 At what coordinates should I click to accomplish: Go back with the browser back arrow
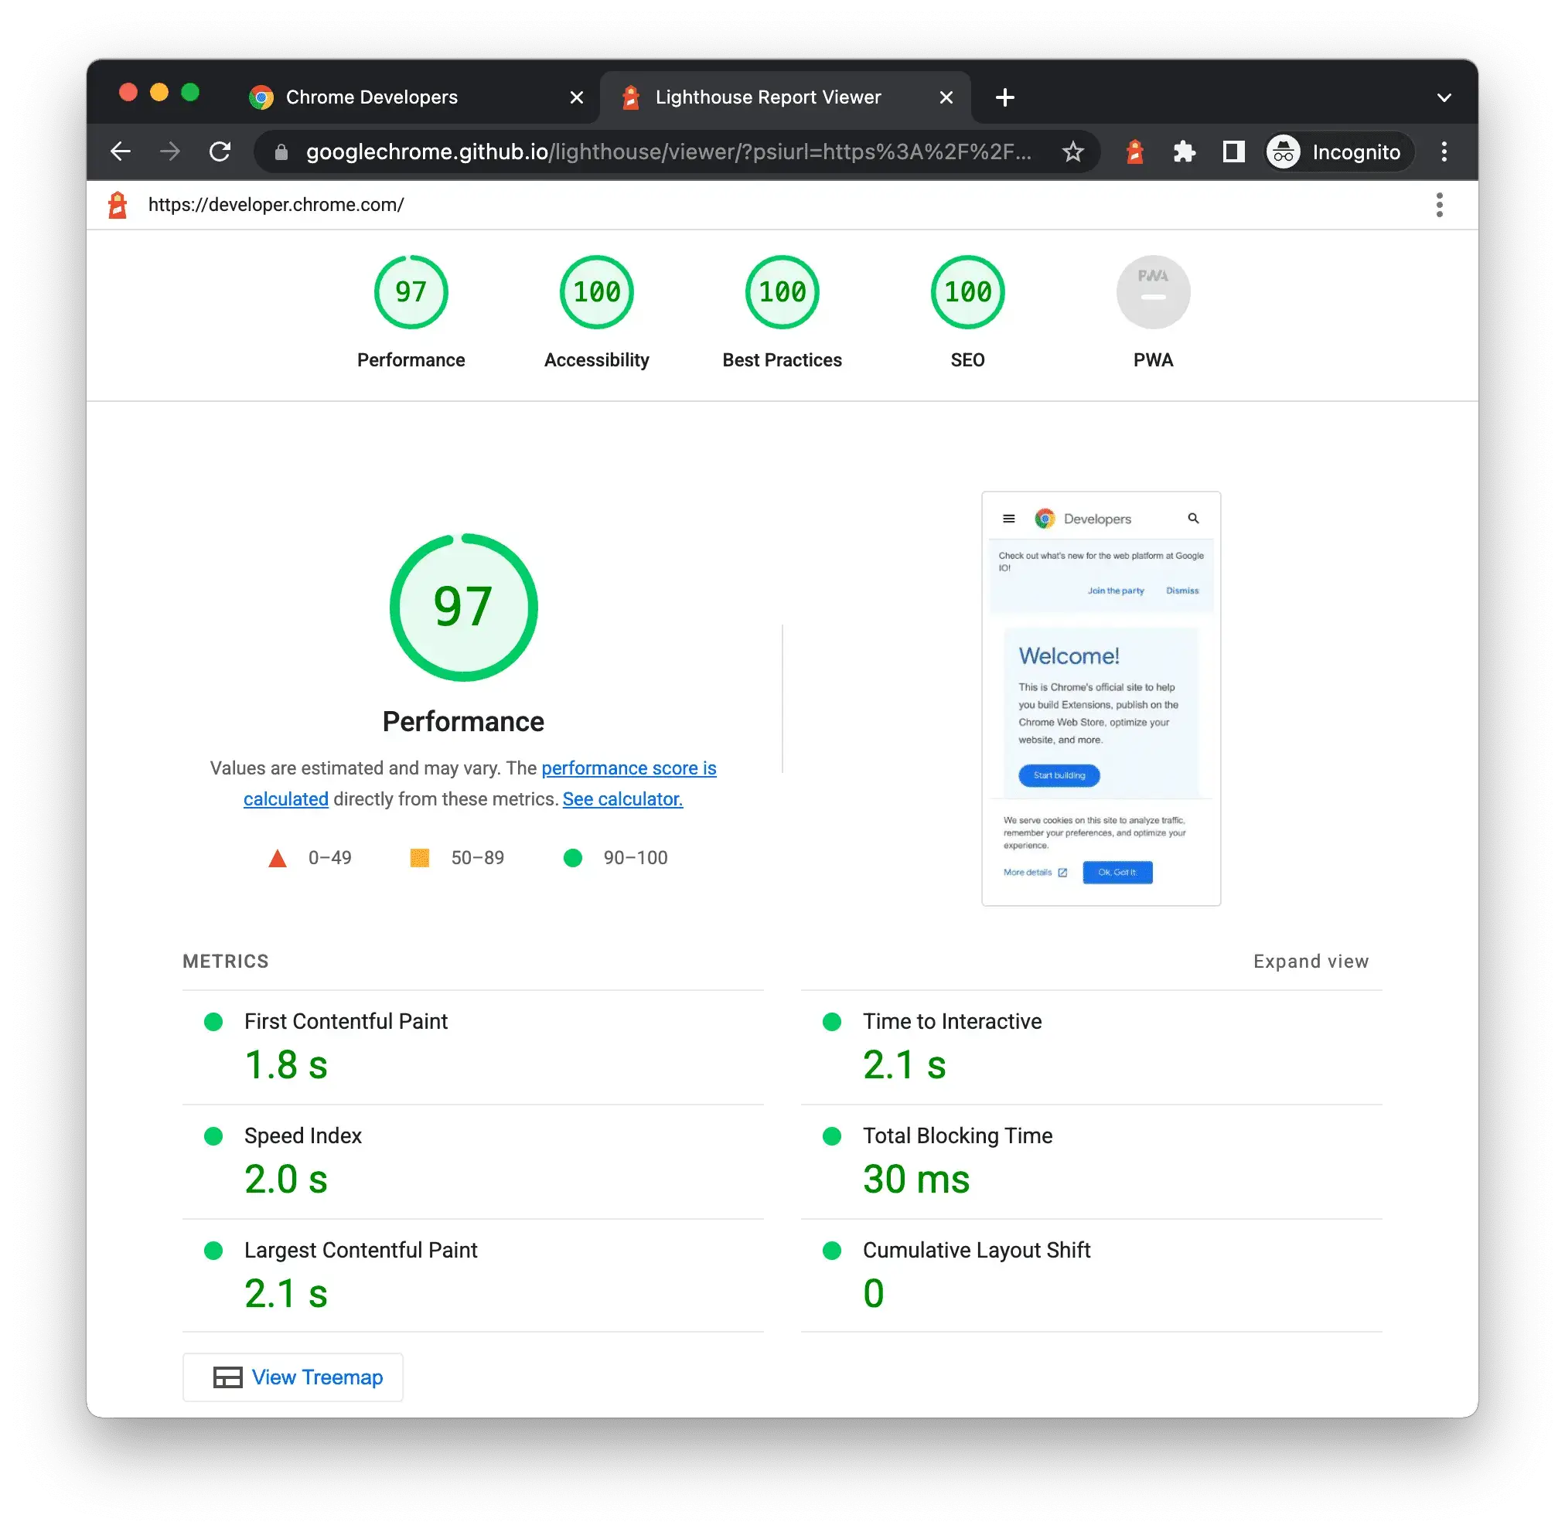pos(121,151)
